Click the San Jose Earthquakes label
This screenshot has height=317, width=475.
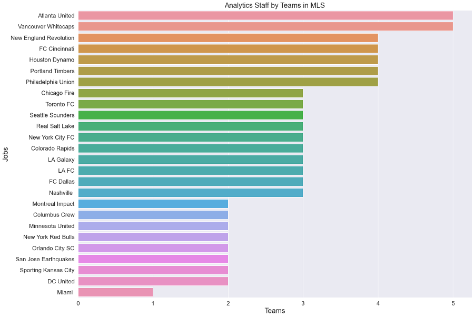[45, 260]
